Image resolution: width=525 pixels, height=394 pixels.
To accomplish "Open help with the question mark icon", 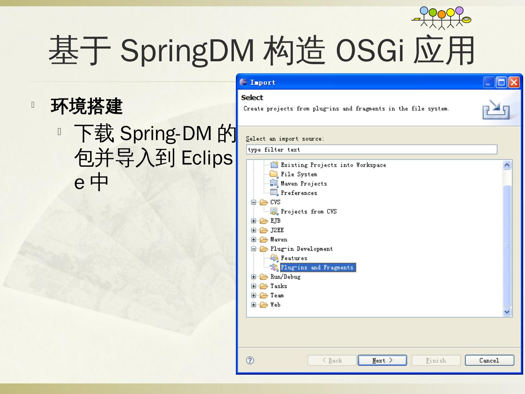I will coord(250,360).
